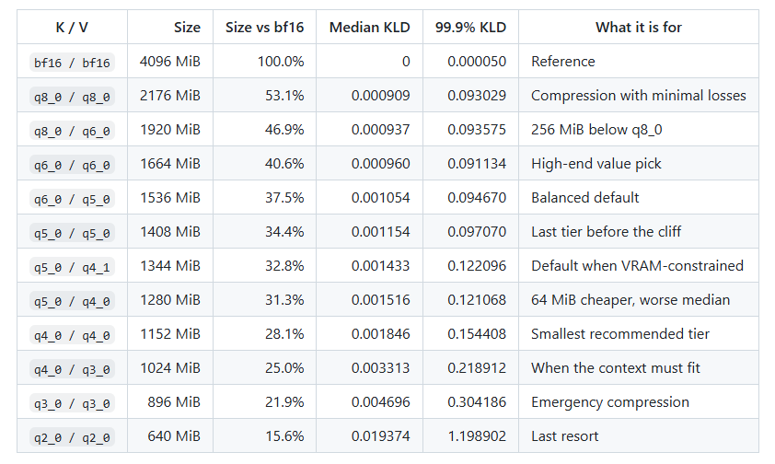Click the Size vs bf16 header
Viewport: 775px width, 464px height.
coord(264,28)
